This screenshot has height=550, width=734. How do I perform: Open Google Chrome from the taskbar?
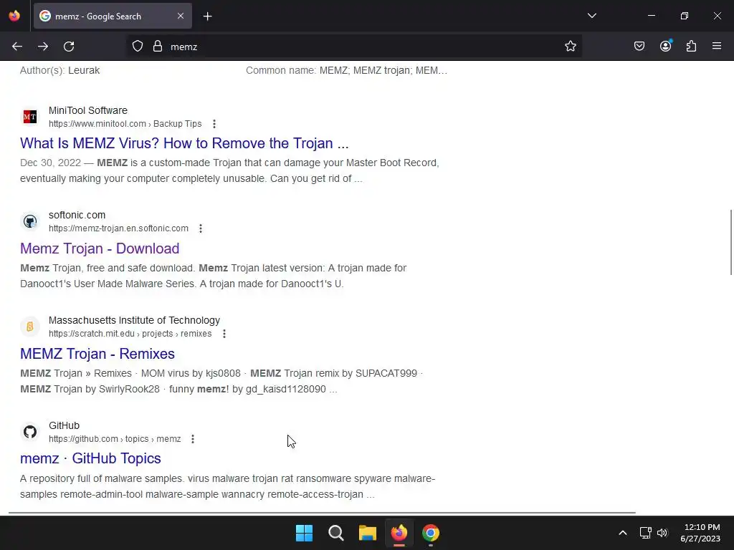pos(431,533)
